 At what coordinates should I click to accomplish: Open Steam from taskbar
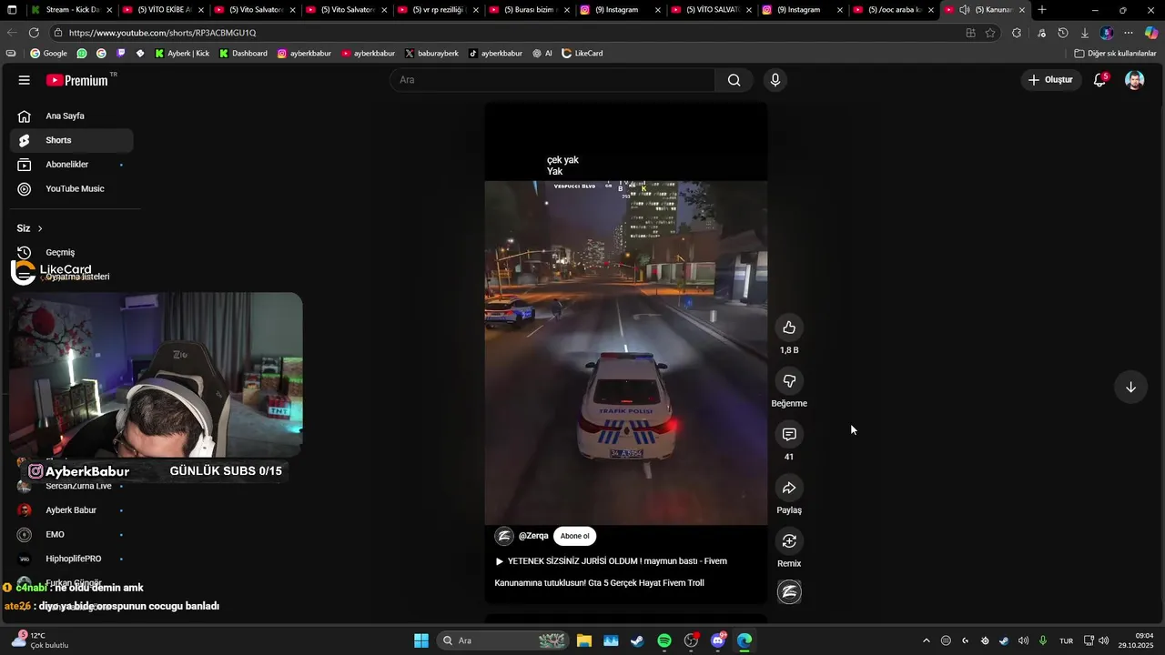point(637,640)
